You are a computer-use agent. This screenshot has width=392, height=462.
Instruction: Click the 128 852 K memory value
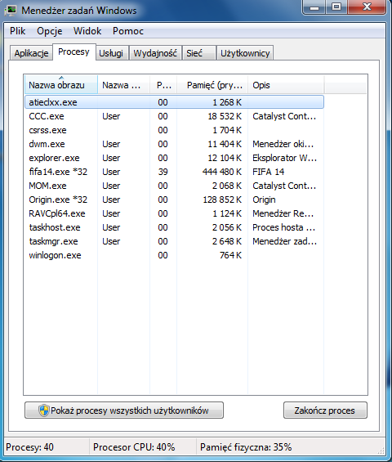[222, 200]
